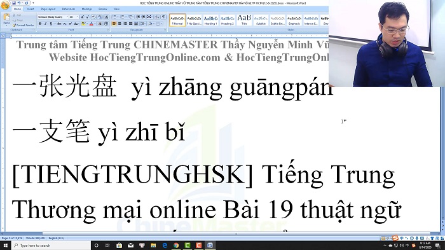The height and width of the screenshot is (250, 445).
Task: Open Google Chrome from taskbar
Action: pyautogui.click(x=176, y=246)
